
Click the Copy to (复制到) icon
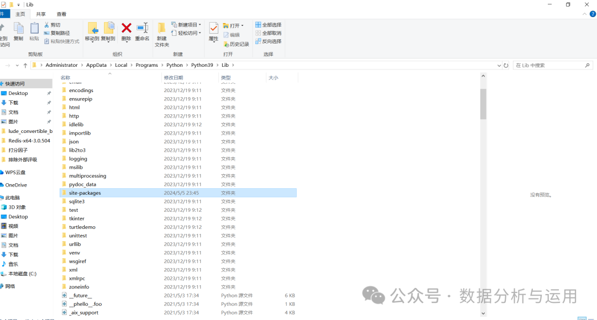pos(108,27)
